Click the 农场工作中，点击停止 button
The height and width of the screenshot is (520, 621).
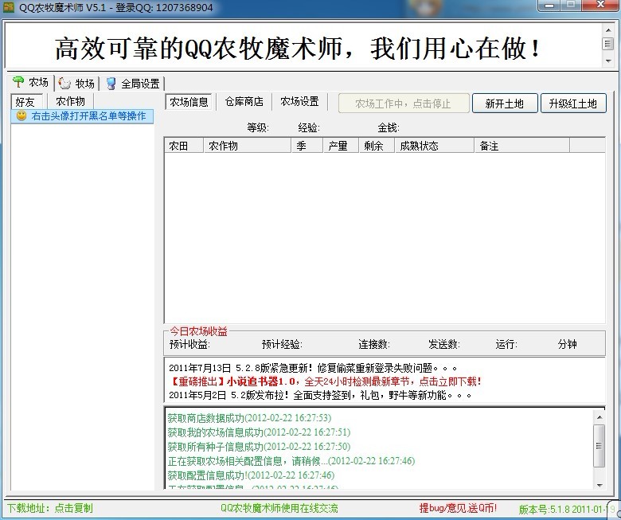(403, 104)
